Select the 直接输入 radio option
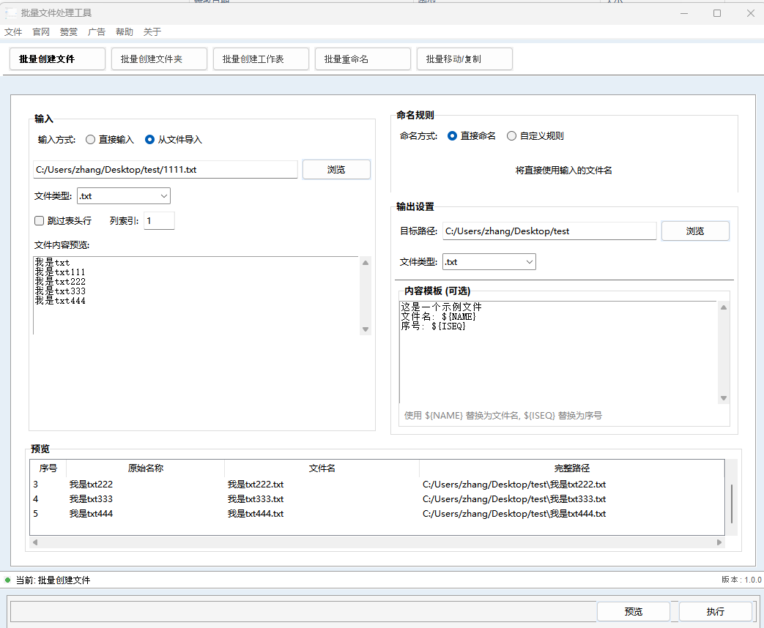 pos(91,140)
